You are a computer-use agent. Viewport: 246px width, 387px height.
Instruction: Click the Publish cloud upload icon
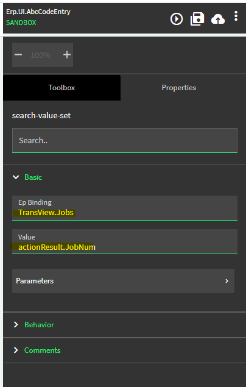[218, 19]
